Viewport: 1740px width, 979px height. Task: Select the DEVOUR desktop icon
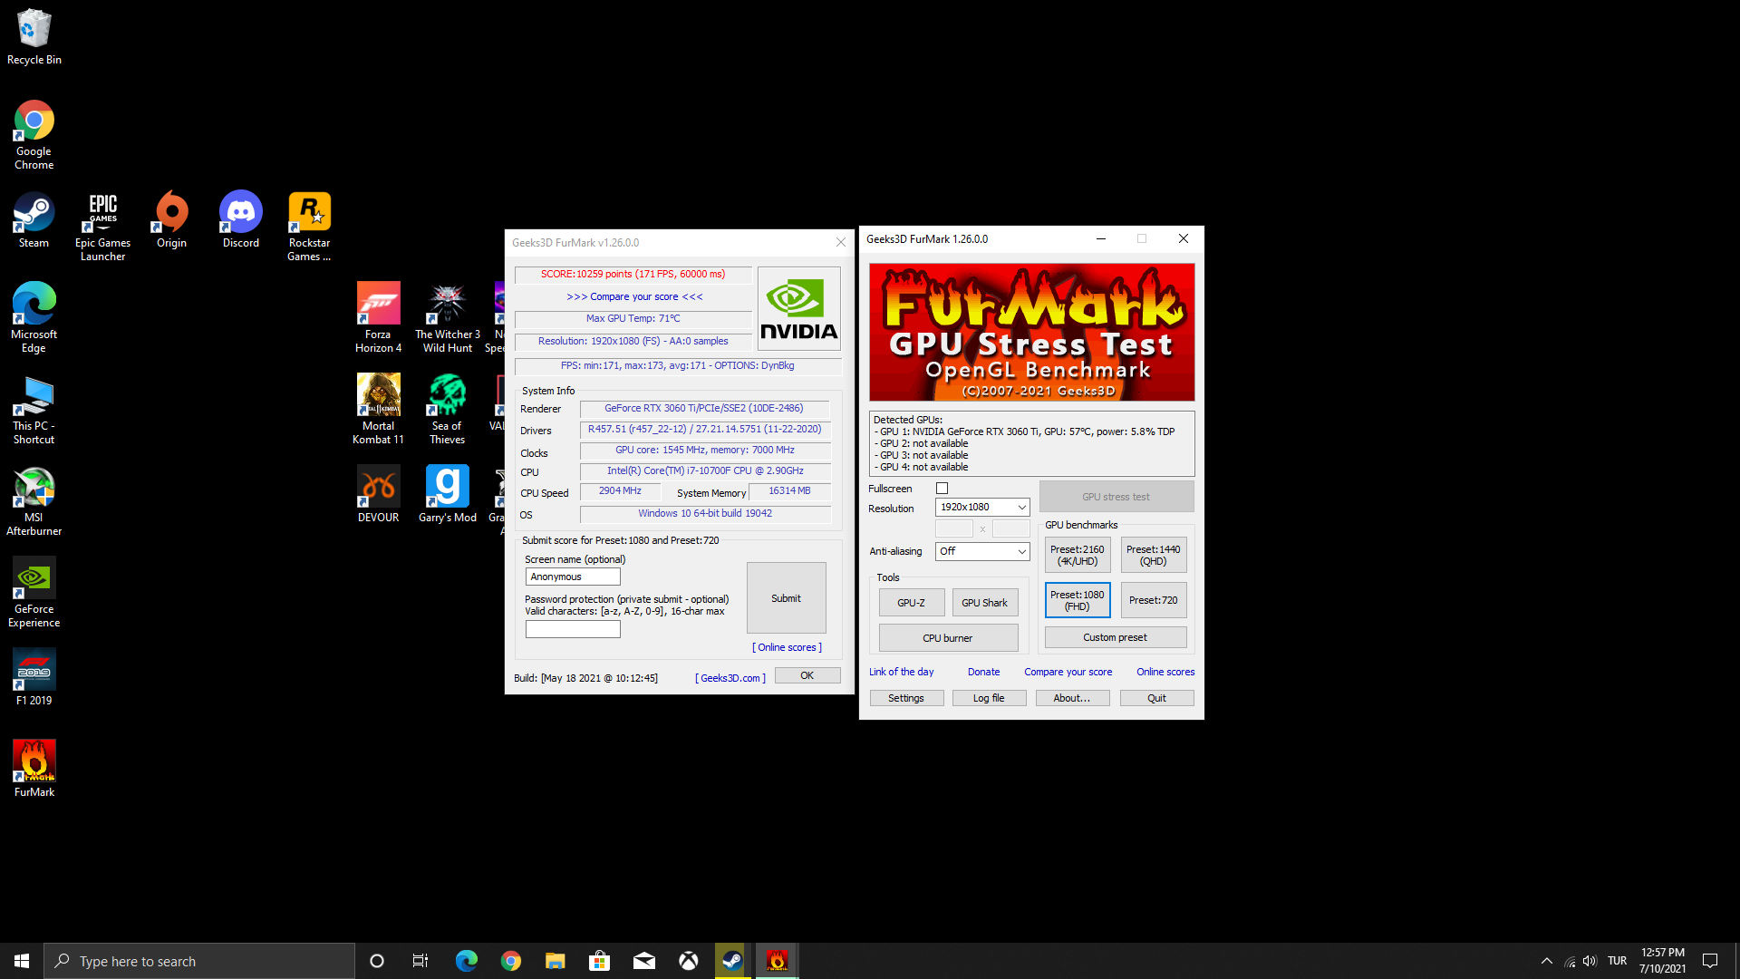coord(379,495)
